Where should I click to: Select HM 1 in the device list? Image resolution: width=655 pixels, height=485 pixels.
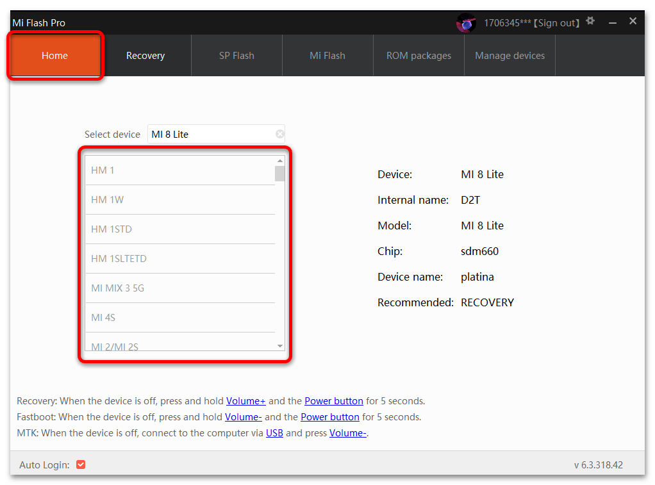point(180,170)
